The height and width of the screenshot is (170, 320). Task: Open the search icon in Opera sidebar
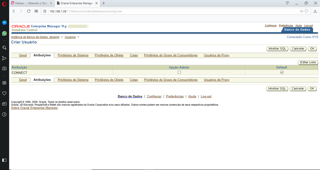tap(4, 48)
